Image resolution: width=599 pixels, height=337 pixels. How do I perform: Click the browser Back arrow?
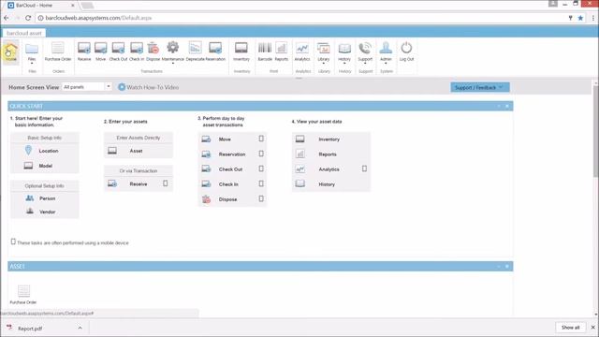tap(7, 18)
